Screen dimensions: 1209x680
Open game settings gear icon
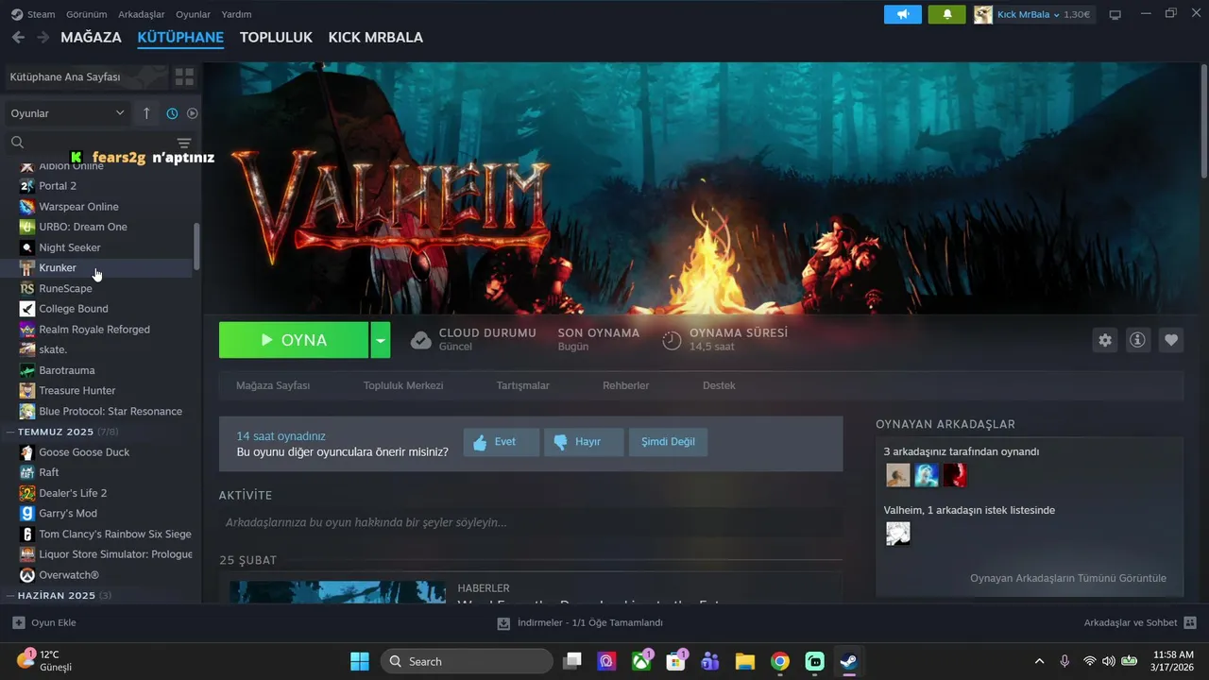1105,340
